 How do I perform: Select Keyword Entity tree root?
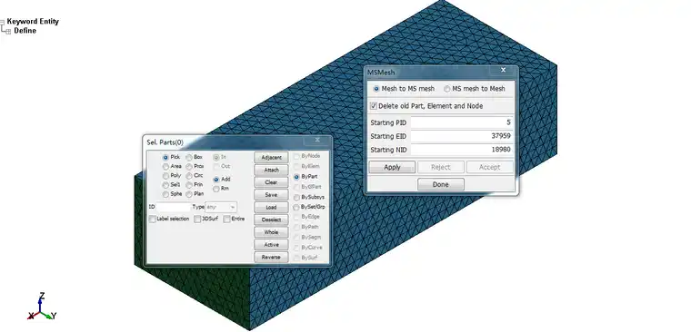[x=33, y=21]
